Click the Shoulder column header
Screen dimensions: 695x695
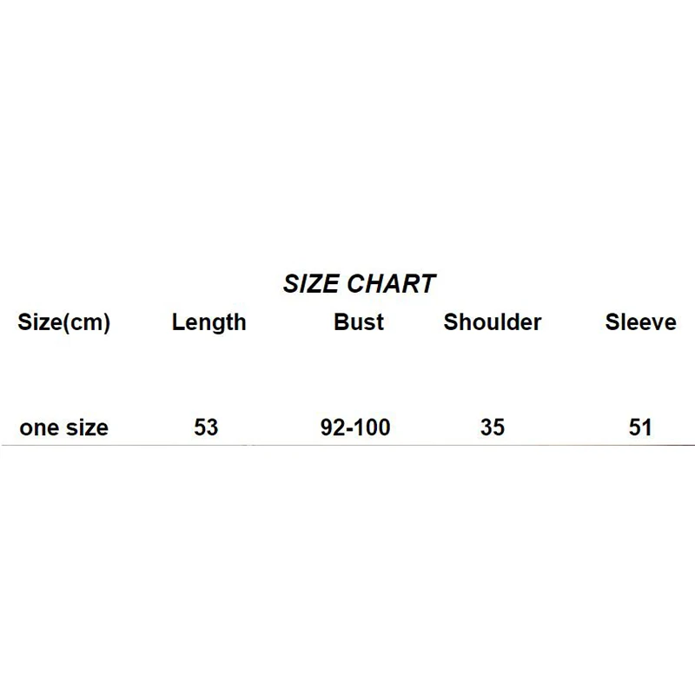point(493,322)
